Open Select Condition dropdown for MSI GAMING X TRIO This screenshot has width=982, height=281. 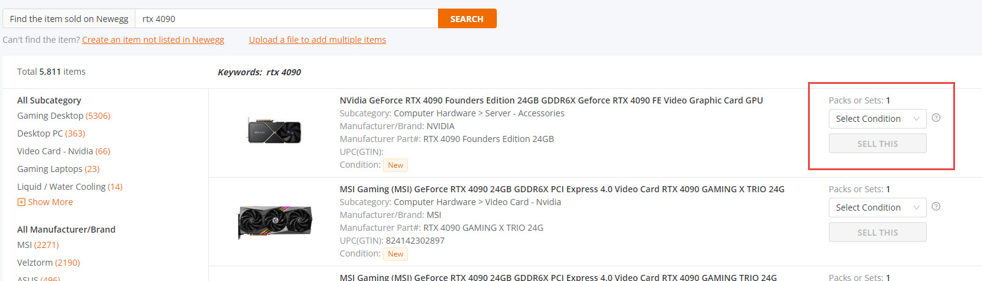click(x=877, y=208)
